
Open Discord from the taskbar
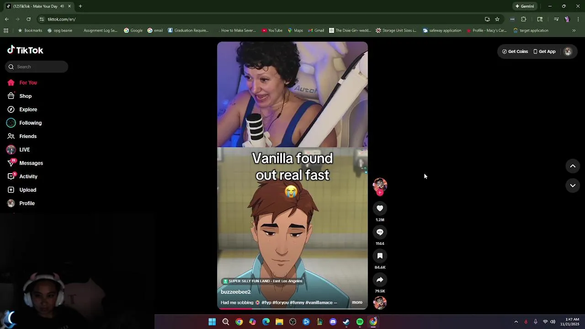tap(333, 322)
